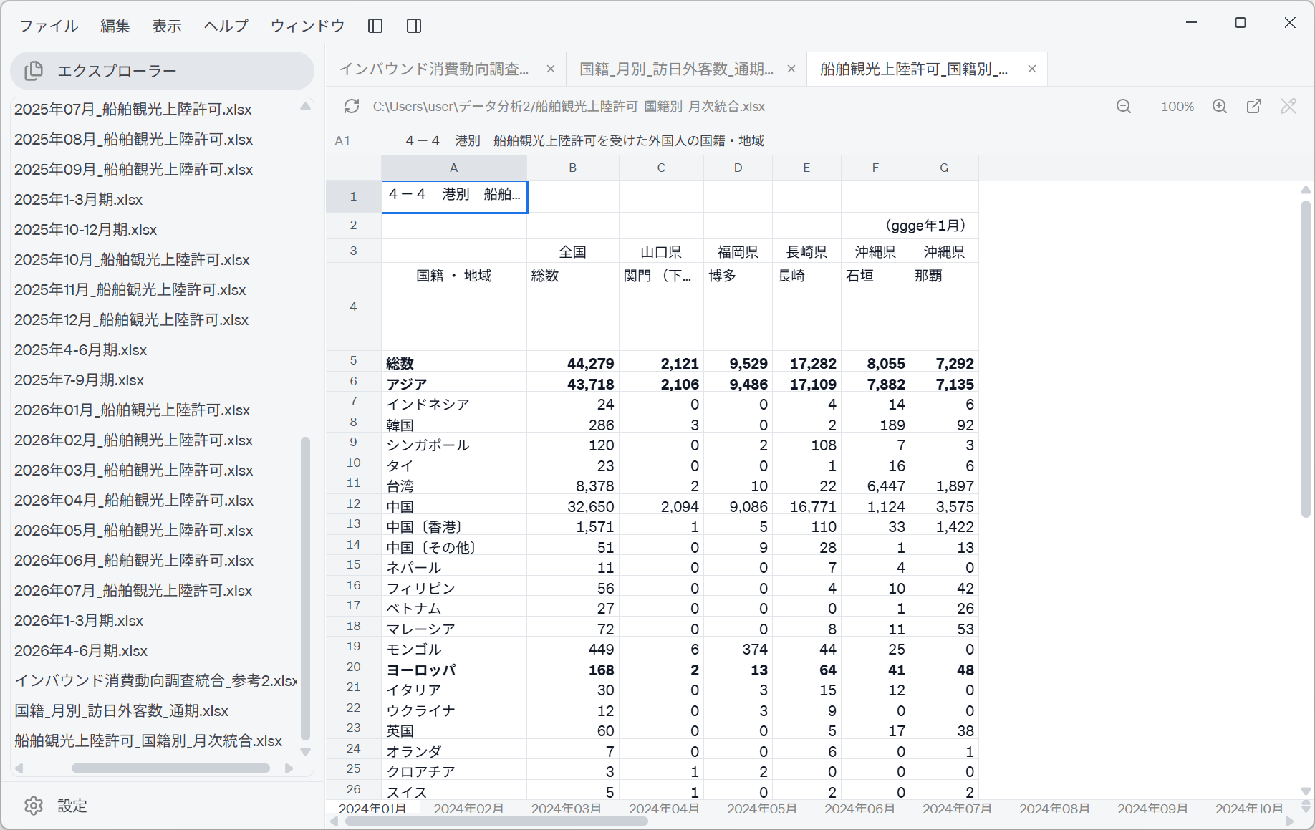Open file in external window icon
The image size is (1315, 830).
(1254, 107)
